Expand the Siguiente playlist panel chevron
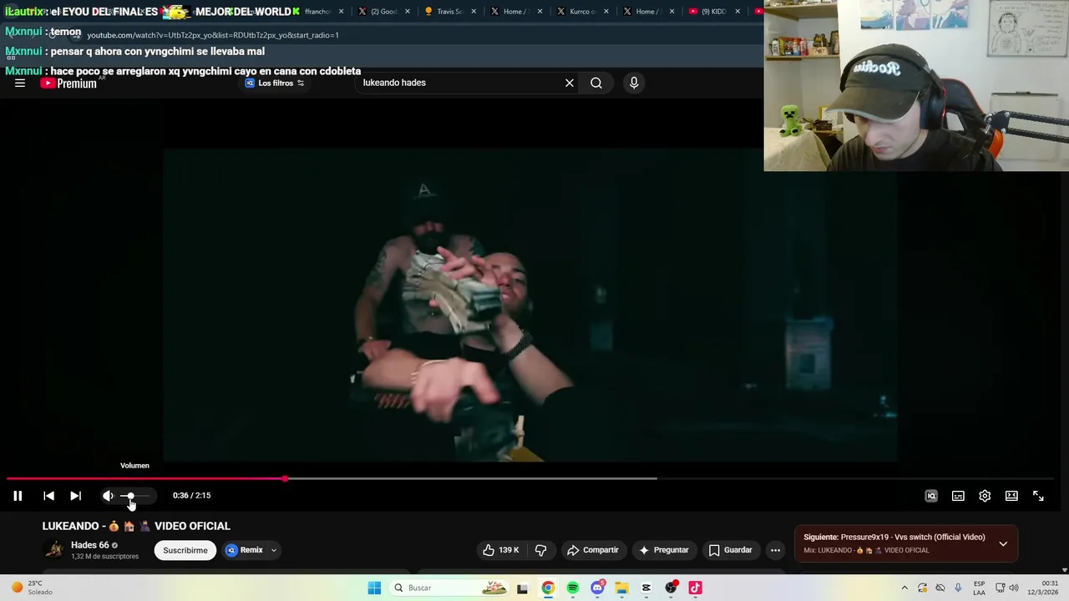 click(1003, 543)
